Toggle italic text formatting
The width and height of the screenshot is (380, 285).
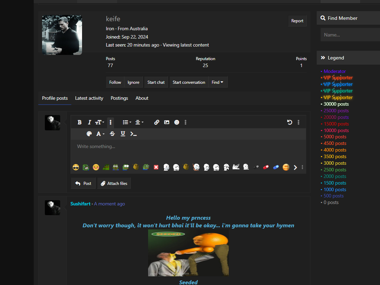[89, 122]
